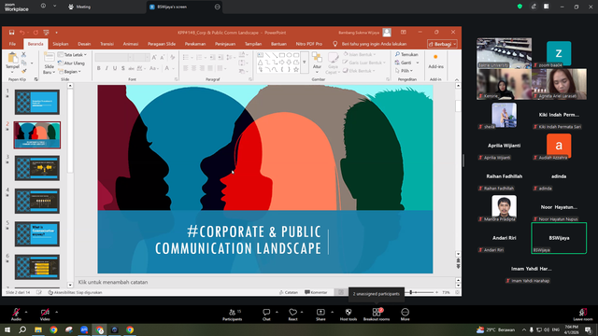
Task: Toggle Bold formatting button
Action: pos(99,68)
